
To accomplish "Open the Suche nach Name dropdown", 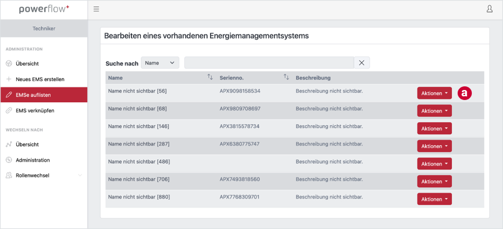I will tap(160, 63).
